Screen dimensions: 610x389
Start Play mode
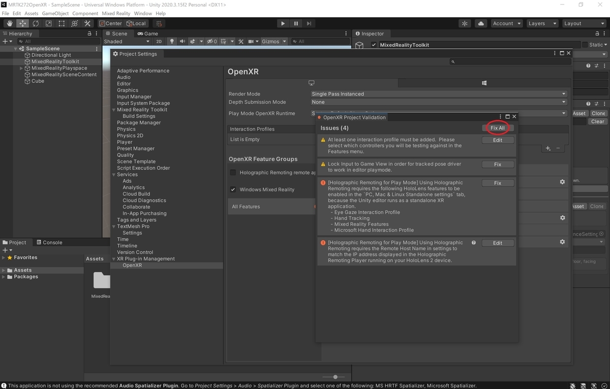coord(283,23)
